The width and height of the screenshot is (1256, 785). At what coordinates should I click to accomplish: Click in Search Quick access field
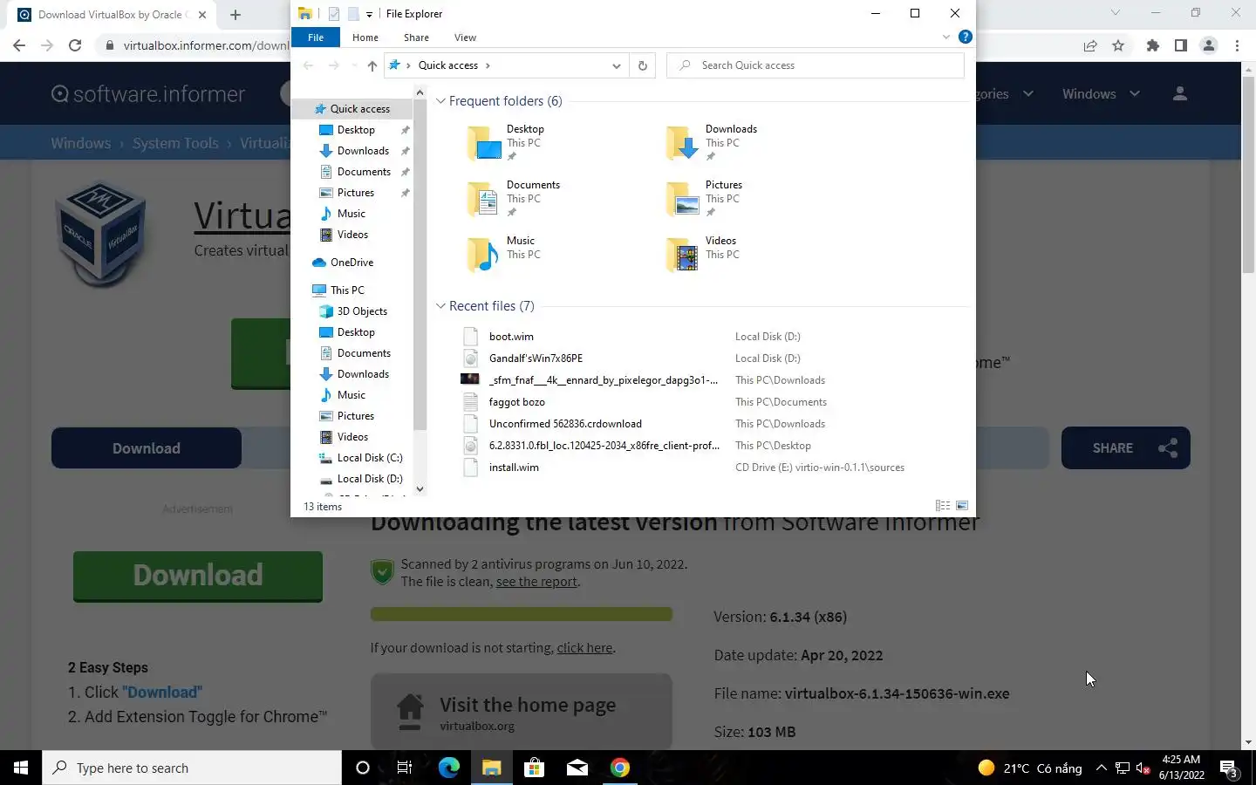point(816,65)
